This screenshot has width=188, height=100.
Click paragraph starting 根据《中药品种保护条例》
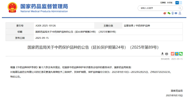(x=71, y=67)
